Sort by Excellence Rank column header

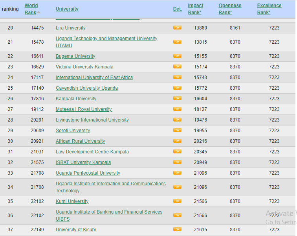[269, 9]
